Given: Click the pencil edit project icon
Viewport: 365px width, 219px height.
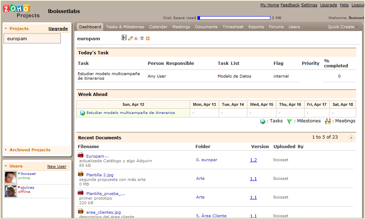Looking at the screenshot, I should (130, 38).
